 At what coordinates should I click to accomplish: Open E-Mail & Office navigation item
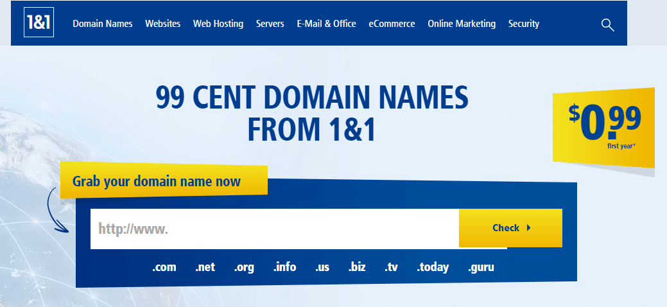tap(326, 24)
